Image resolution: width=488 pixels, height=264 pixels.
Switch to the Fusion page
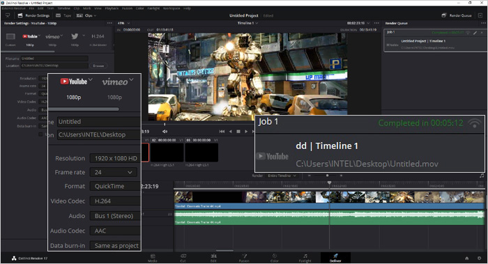(x=244, y=258)
